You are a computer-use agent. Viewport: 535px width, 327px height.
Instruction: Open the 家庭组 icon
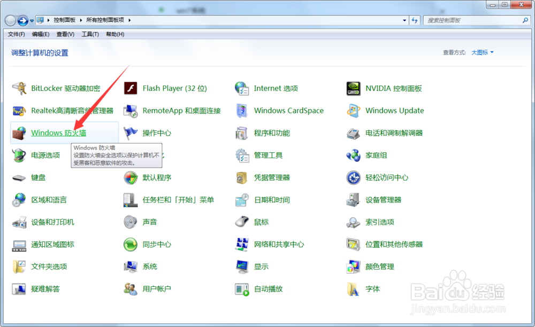tap(353, 155)
